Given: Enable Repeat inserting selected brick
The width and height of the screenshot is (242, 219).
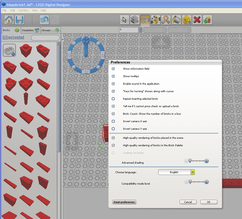Looking at the screenshot, I should pos(113,99).
